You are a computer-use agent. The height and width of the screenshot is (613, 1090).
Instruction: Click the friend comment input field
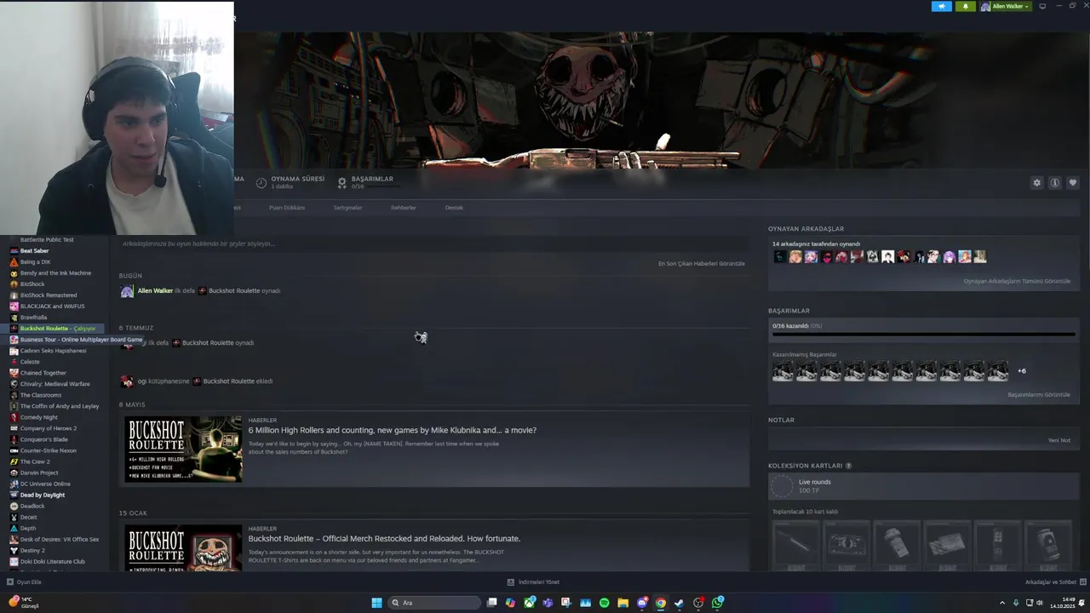tap(433, 243)
